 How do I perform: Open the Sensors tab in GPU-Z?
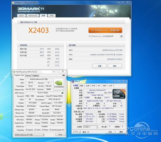pos(28,76)
